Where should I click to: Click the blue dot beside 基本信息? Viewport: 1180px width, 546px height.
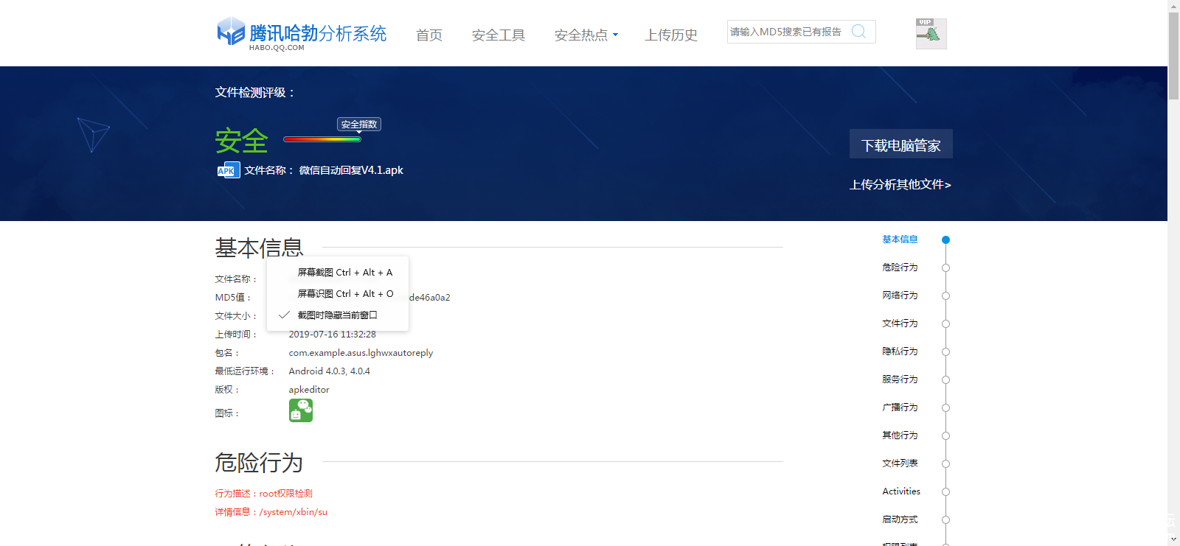[x=945, y=239]
